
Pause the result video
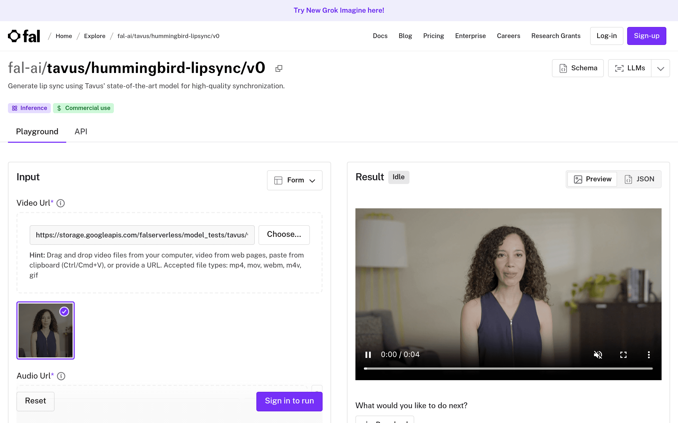[368, 355]
